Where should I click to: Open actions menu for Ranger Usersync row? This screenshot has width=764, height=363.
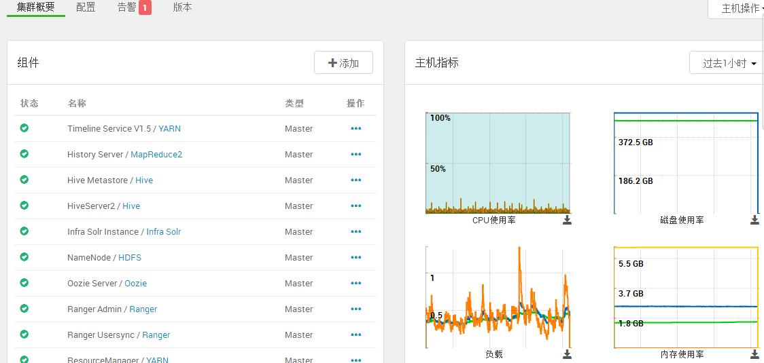(x=355, y=335)
